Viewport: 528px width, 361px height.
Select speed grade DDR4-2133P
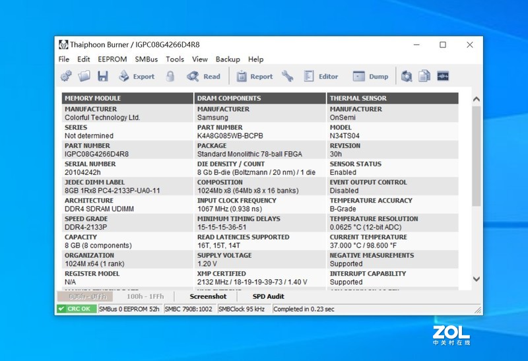point(86,227)
